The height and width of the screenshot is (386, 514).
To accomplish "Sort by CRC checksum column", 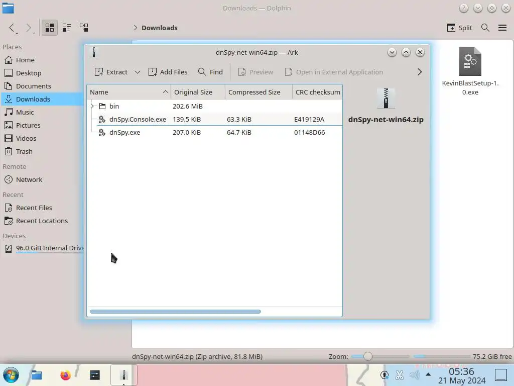I will (317, 92).
